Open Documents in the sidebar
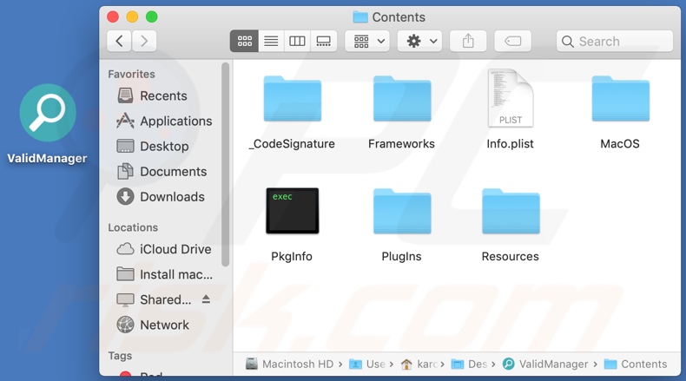The height and width of the screenshot is (381, 686). (x=162, y=172)
